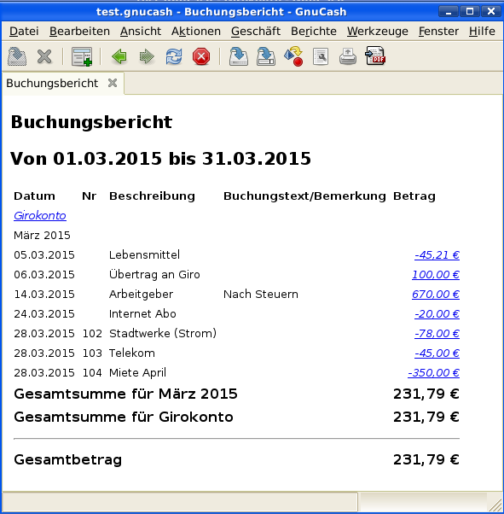
Task: Open the Datei menu
Action: pos(24,31)
